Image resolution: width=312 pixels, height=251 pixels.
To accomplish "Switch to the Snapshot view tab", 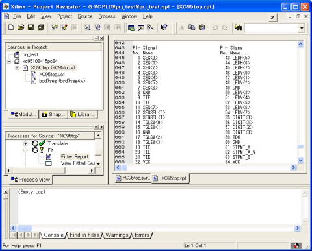I will [x=53, y=114].
